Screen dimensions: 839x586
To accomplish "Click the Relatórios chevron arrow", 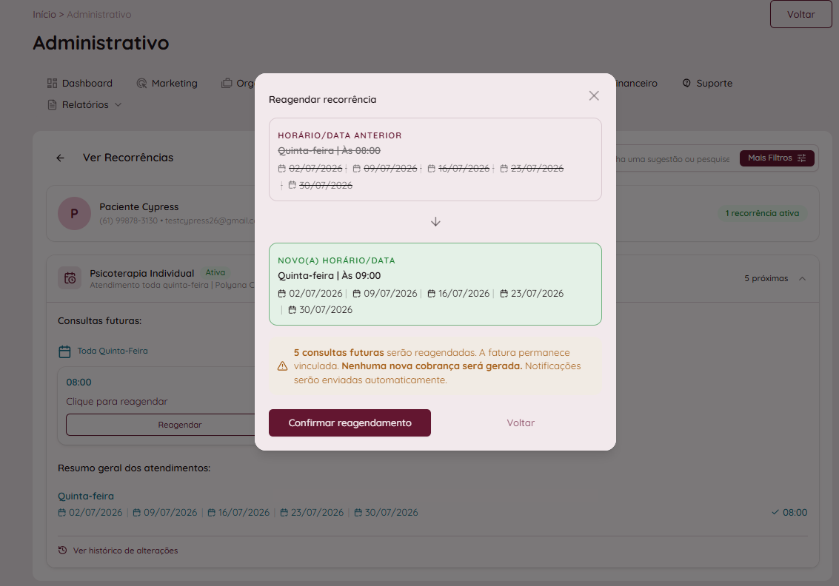I will click(x=118, y=105).
